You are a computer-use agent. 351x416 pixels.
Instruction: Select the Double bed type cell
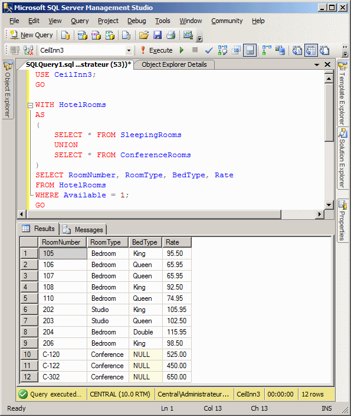point(146,332)
